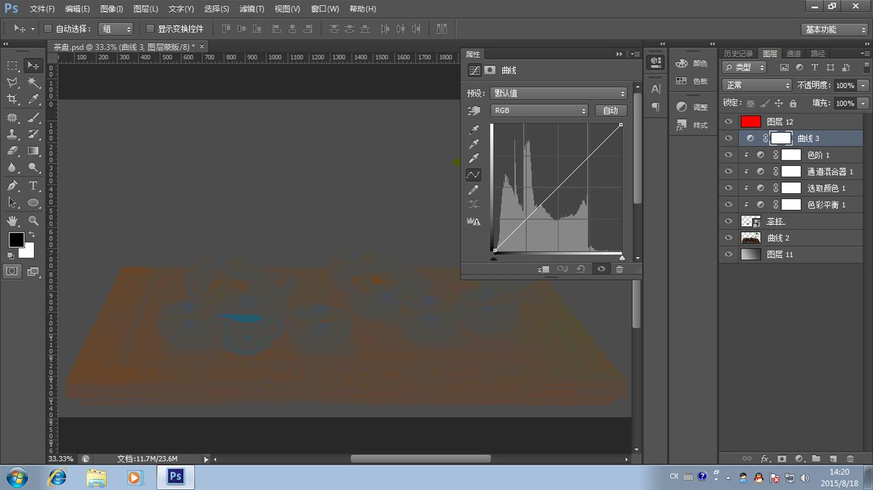Enable the 自动选择 checkbox
873x490 pixels.
click(x=48, y=29)
